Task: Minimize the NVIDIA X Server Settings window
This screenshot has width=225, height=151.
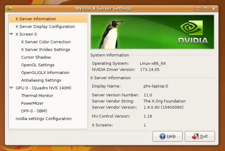Action: (x=198, y=9)
